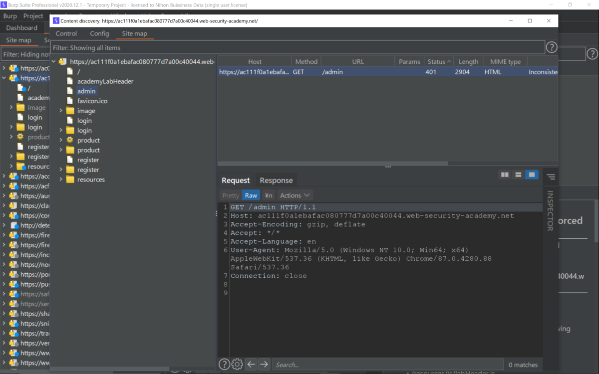Open the search help question mark icon
Viewport: 599px width, 374px height.
pyautogui.click(x=225, y=364)
